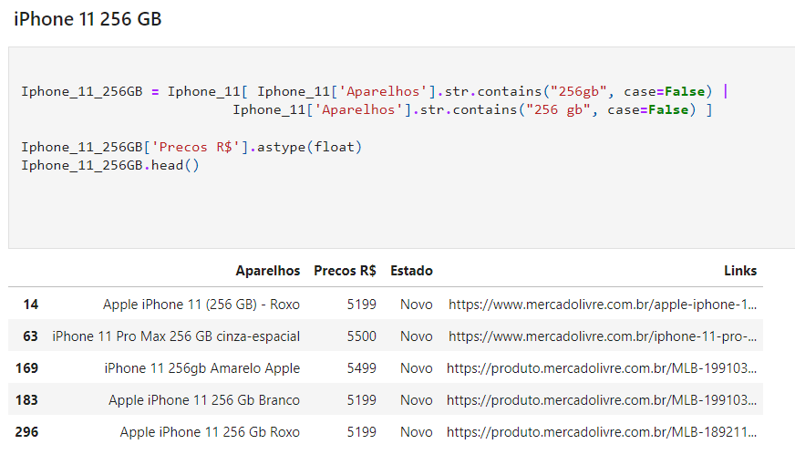
Task: Select row index 183
Action: pos(26,400)
